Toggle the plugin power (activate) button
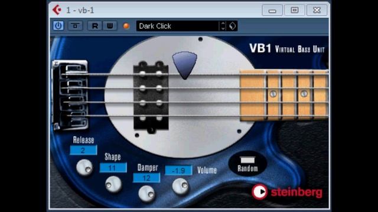Viewport: 378px width, 212px height. coord(58,26)
